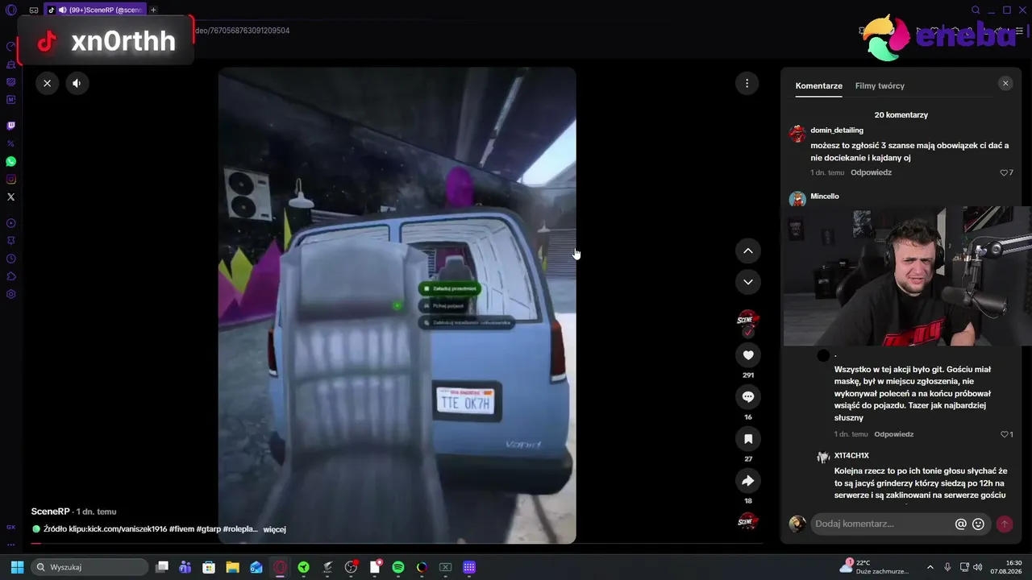
Task: Open the emoji picker in comment box
Action: [978, 524]
